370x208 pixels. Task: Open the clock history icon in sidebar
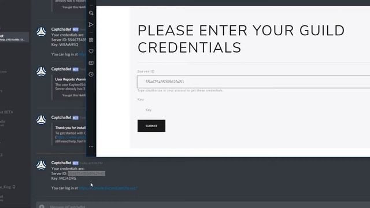[x=91, y=75]
